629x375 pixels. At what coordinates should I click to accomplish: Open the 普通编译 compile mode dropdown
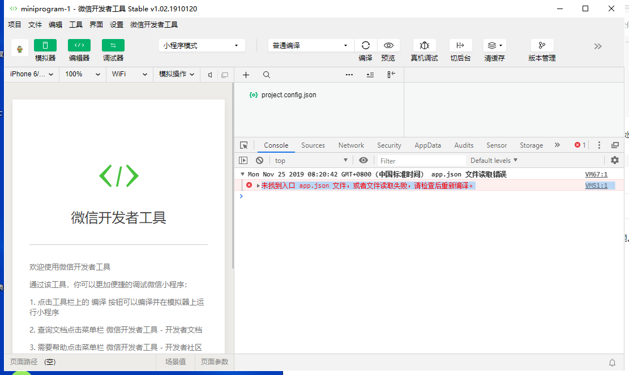coord(311,45)
